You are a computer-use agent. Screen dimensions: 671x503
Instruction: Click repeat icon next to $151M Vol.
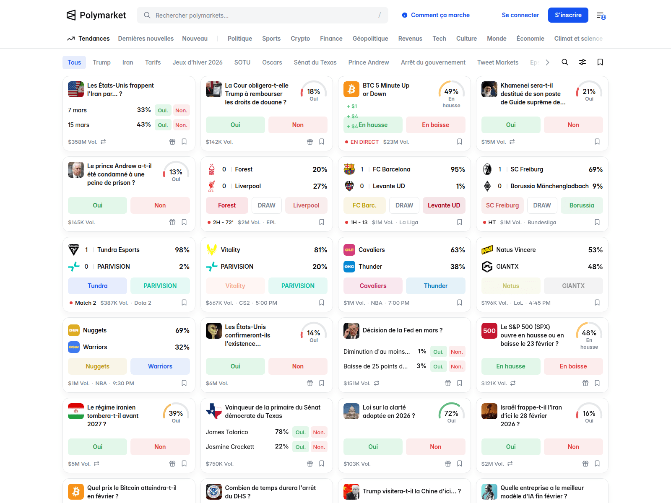tap(377, 383)
